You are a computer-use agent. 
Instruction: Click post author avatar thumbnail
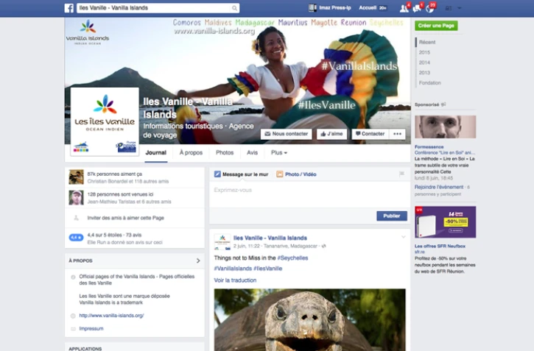pos(222,242)
